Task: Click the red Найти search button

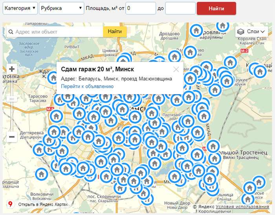Action: 216,8
